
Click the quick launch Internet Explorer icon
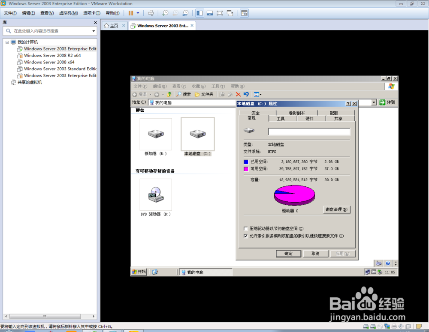[x=155, y=272]
